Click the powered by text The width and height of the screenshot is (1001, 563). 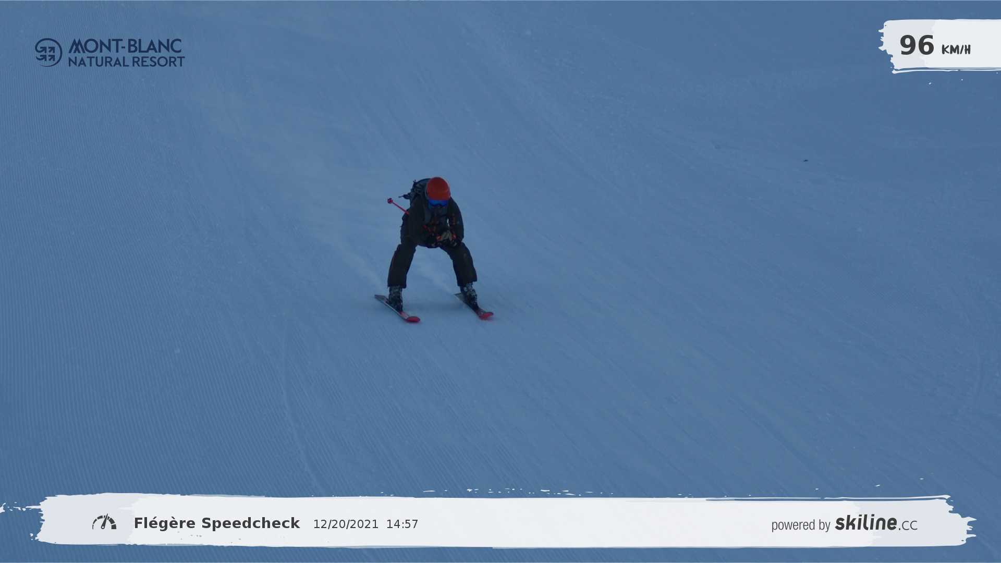[x=800, y=525]
